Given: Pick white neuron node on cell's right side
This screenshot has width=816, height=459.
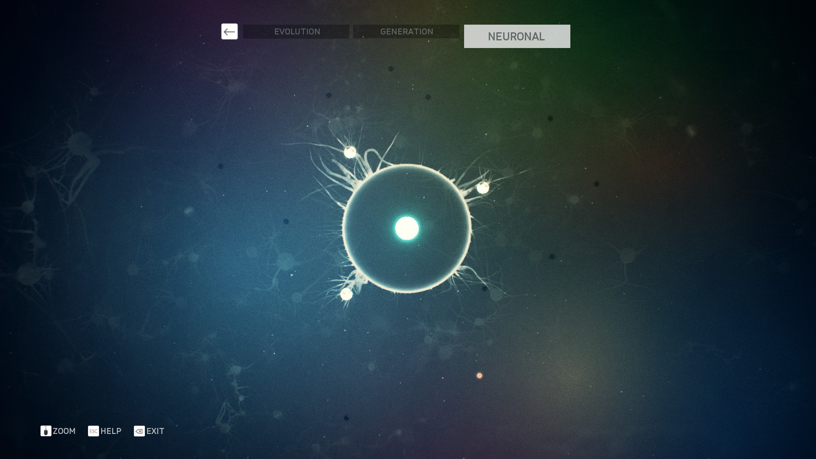Looking at the screenshot, I should click(483, 187).
